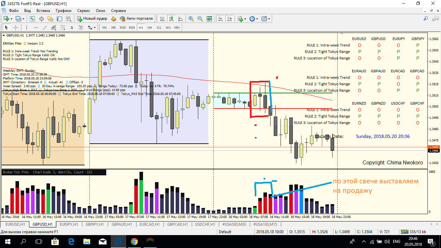The width and height of the screenshot is (441, 248).
Task: Switch timeframe to W1
Action: point(168,27)
